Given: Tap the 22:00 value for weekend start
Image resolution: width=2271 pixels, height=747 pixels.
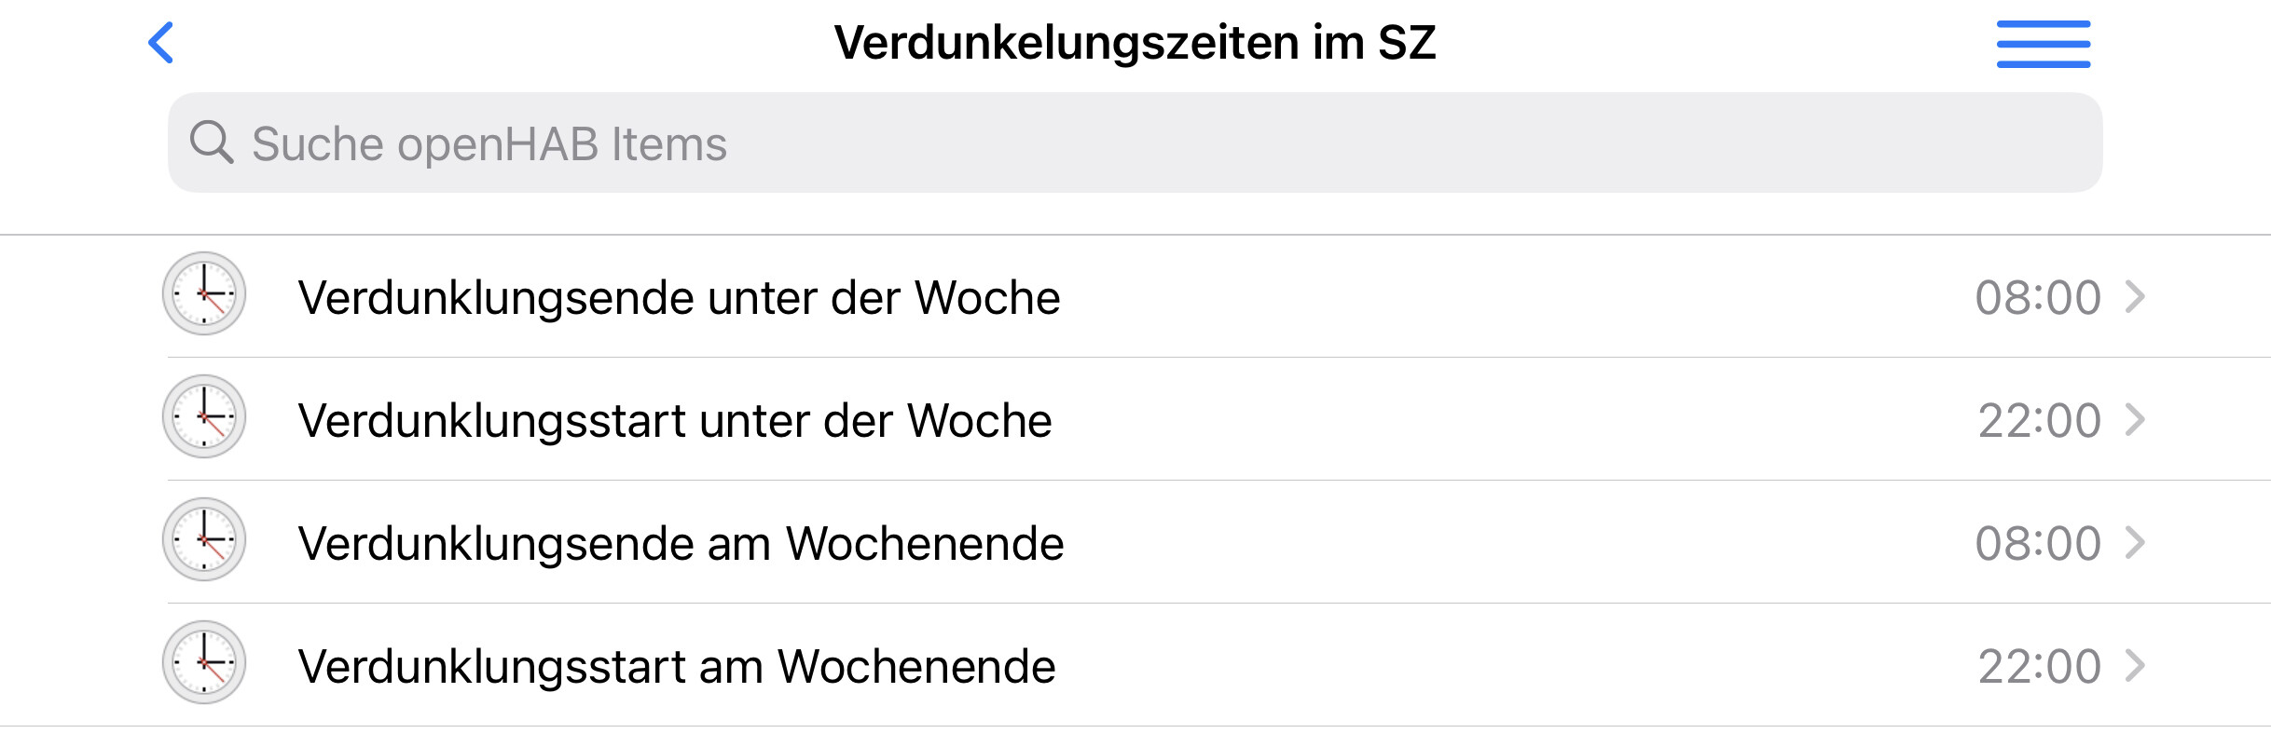Looking at the screenshot, I should click(2040, 667).
